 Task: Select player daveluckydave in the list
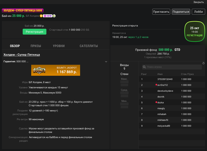[x=165, y=91]
